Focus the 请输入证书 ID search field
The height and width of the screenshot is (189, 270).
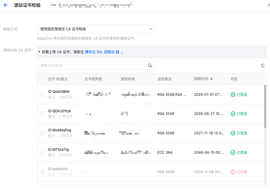92,66
